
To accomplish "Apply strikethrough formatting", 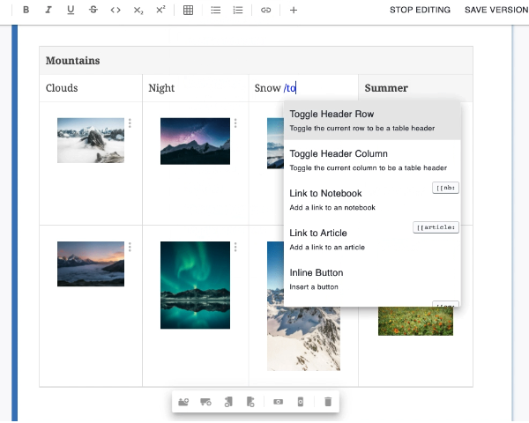I will [93, 11].
